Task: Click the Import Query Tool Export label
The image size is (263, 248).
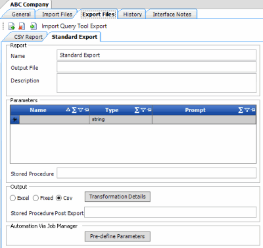Action: pos(74,26)
